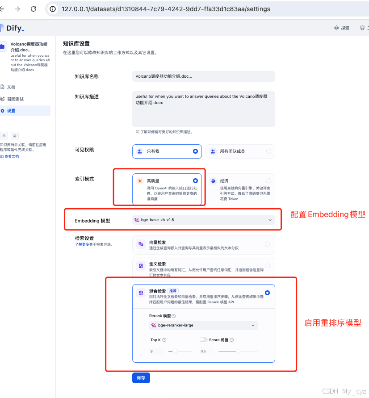Switch to the 向量检索 retrieval option
Screen dimensions: 369x398
click(x=203, y=245)
